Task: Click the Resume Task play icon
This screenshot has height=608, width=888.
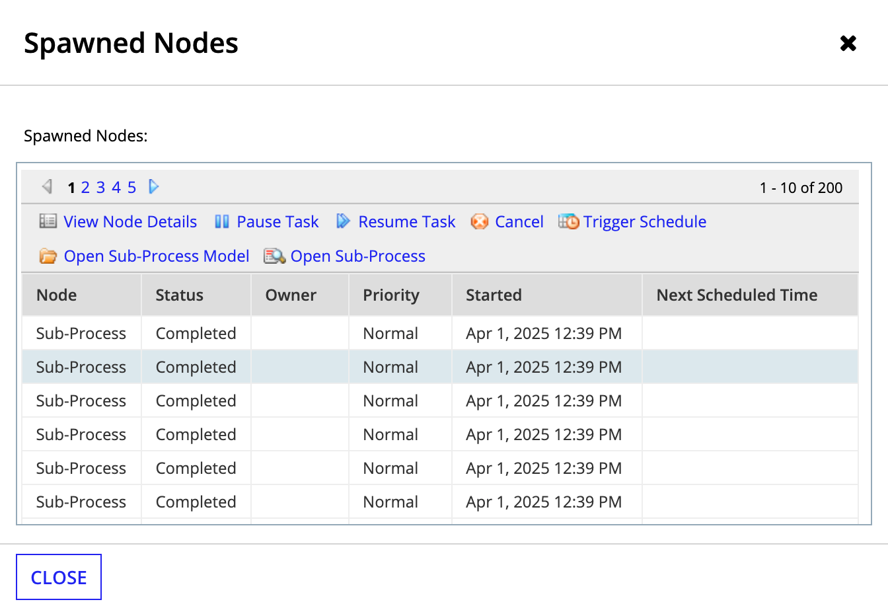Action: point(343,221)
